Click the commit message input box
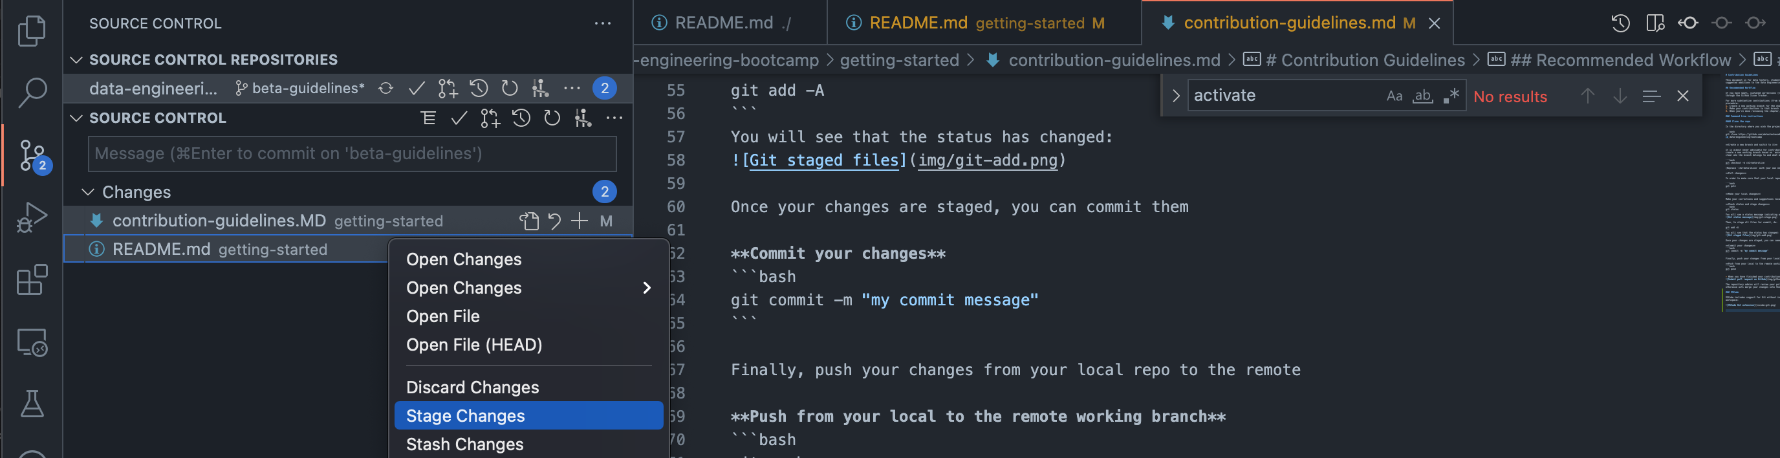This screenshot has height=458, width=1780. click(352, 153)
